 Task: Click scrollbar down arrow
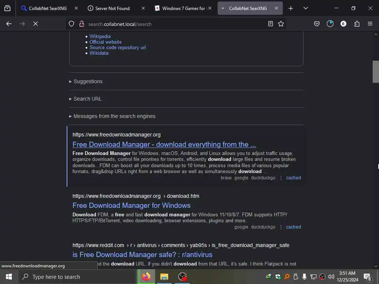click(x=376, y=266)
